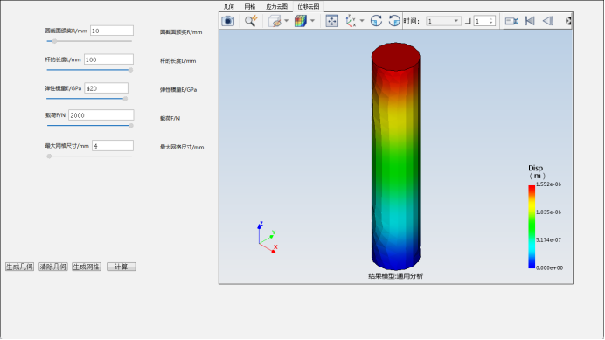Image resolution: width=605 pixels, height=340 pixels.
Task: Switch to the 网格 tab
Action: pos(250,7)
